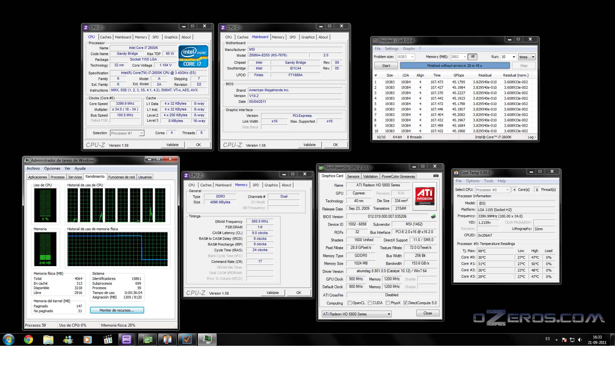Screen dimensions: 615x366
Task: Switch to Core Temp thermometer taskbar button
Action: coord(168,339)
